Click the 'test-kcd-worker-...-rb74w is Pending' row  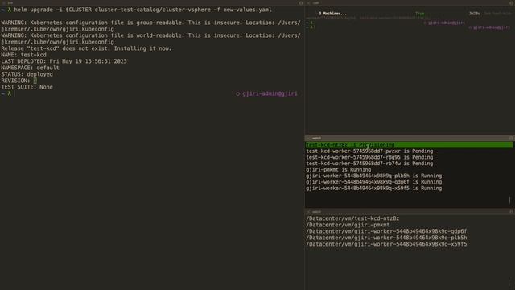(369, 164)
